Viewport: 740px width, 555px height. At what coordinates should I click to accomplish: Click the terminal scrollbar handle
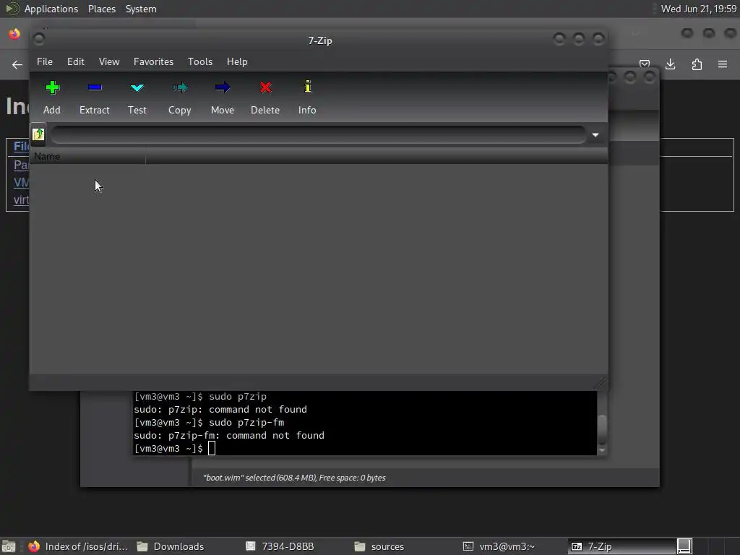click(602, 429)
